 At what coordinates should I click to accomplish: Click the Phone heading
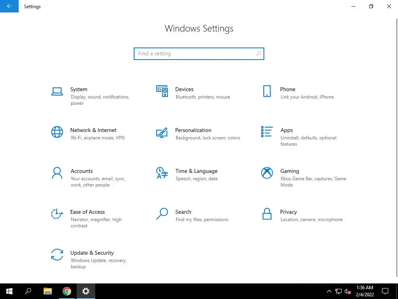tap(288, 89)
